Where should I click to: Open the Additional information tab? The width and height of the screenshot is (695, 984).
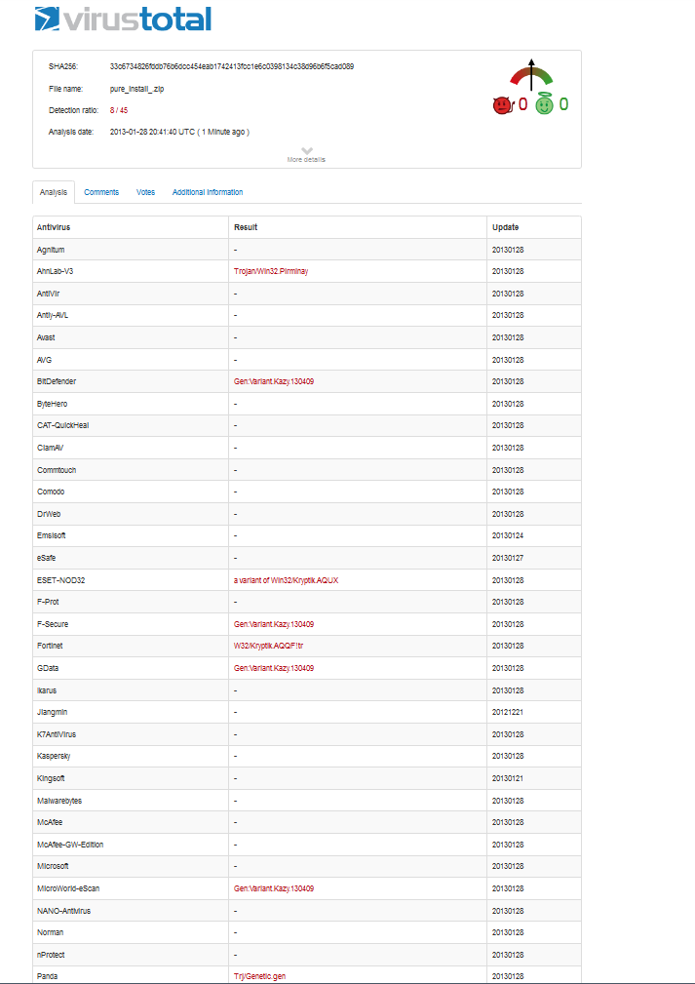click(208, 192)
